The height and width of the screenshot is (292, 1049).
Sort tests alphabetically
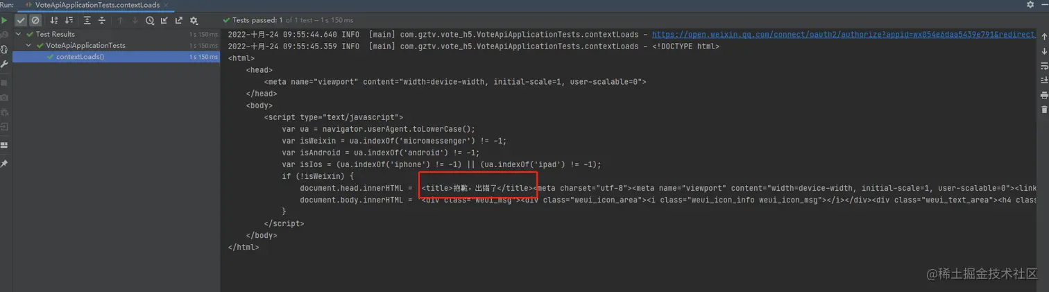point(54,20)
